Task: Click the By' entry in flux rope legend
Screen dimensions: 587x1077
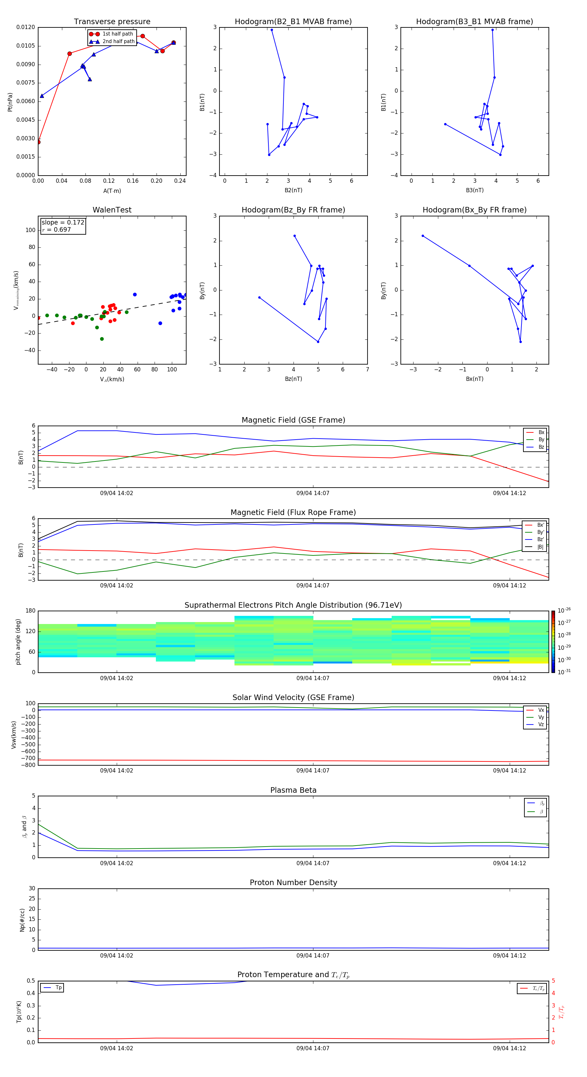Action: point(535,532)
